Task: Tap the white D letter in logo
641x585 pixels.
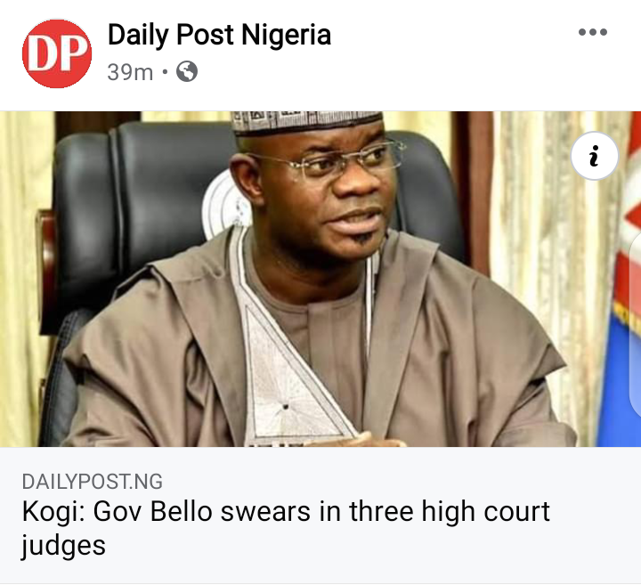Action: click(43, 54)
